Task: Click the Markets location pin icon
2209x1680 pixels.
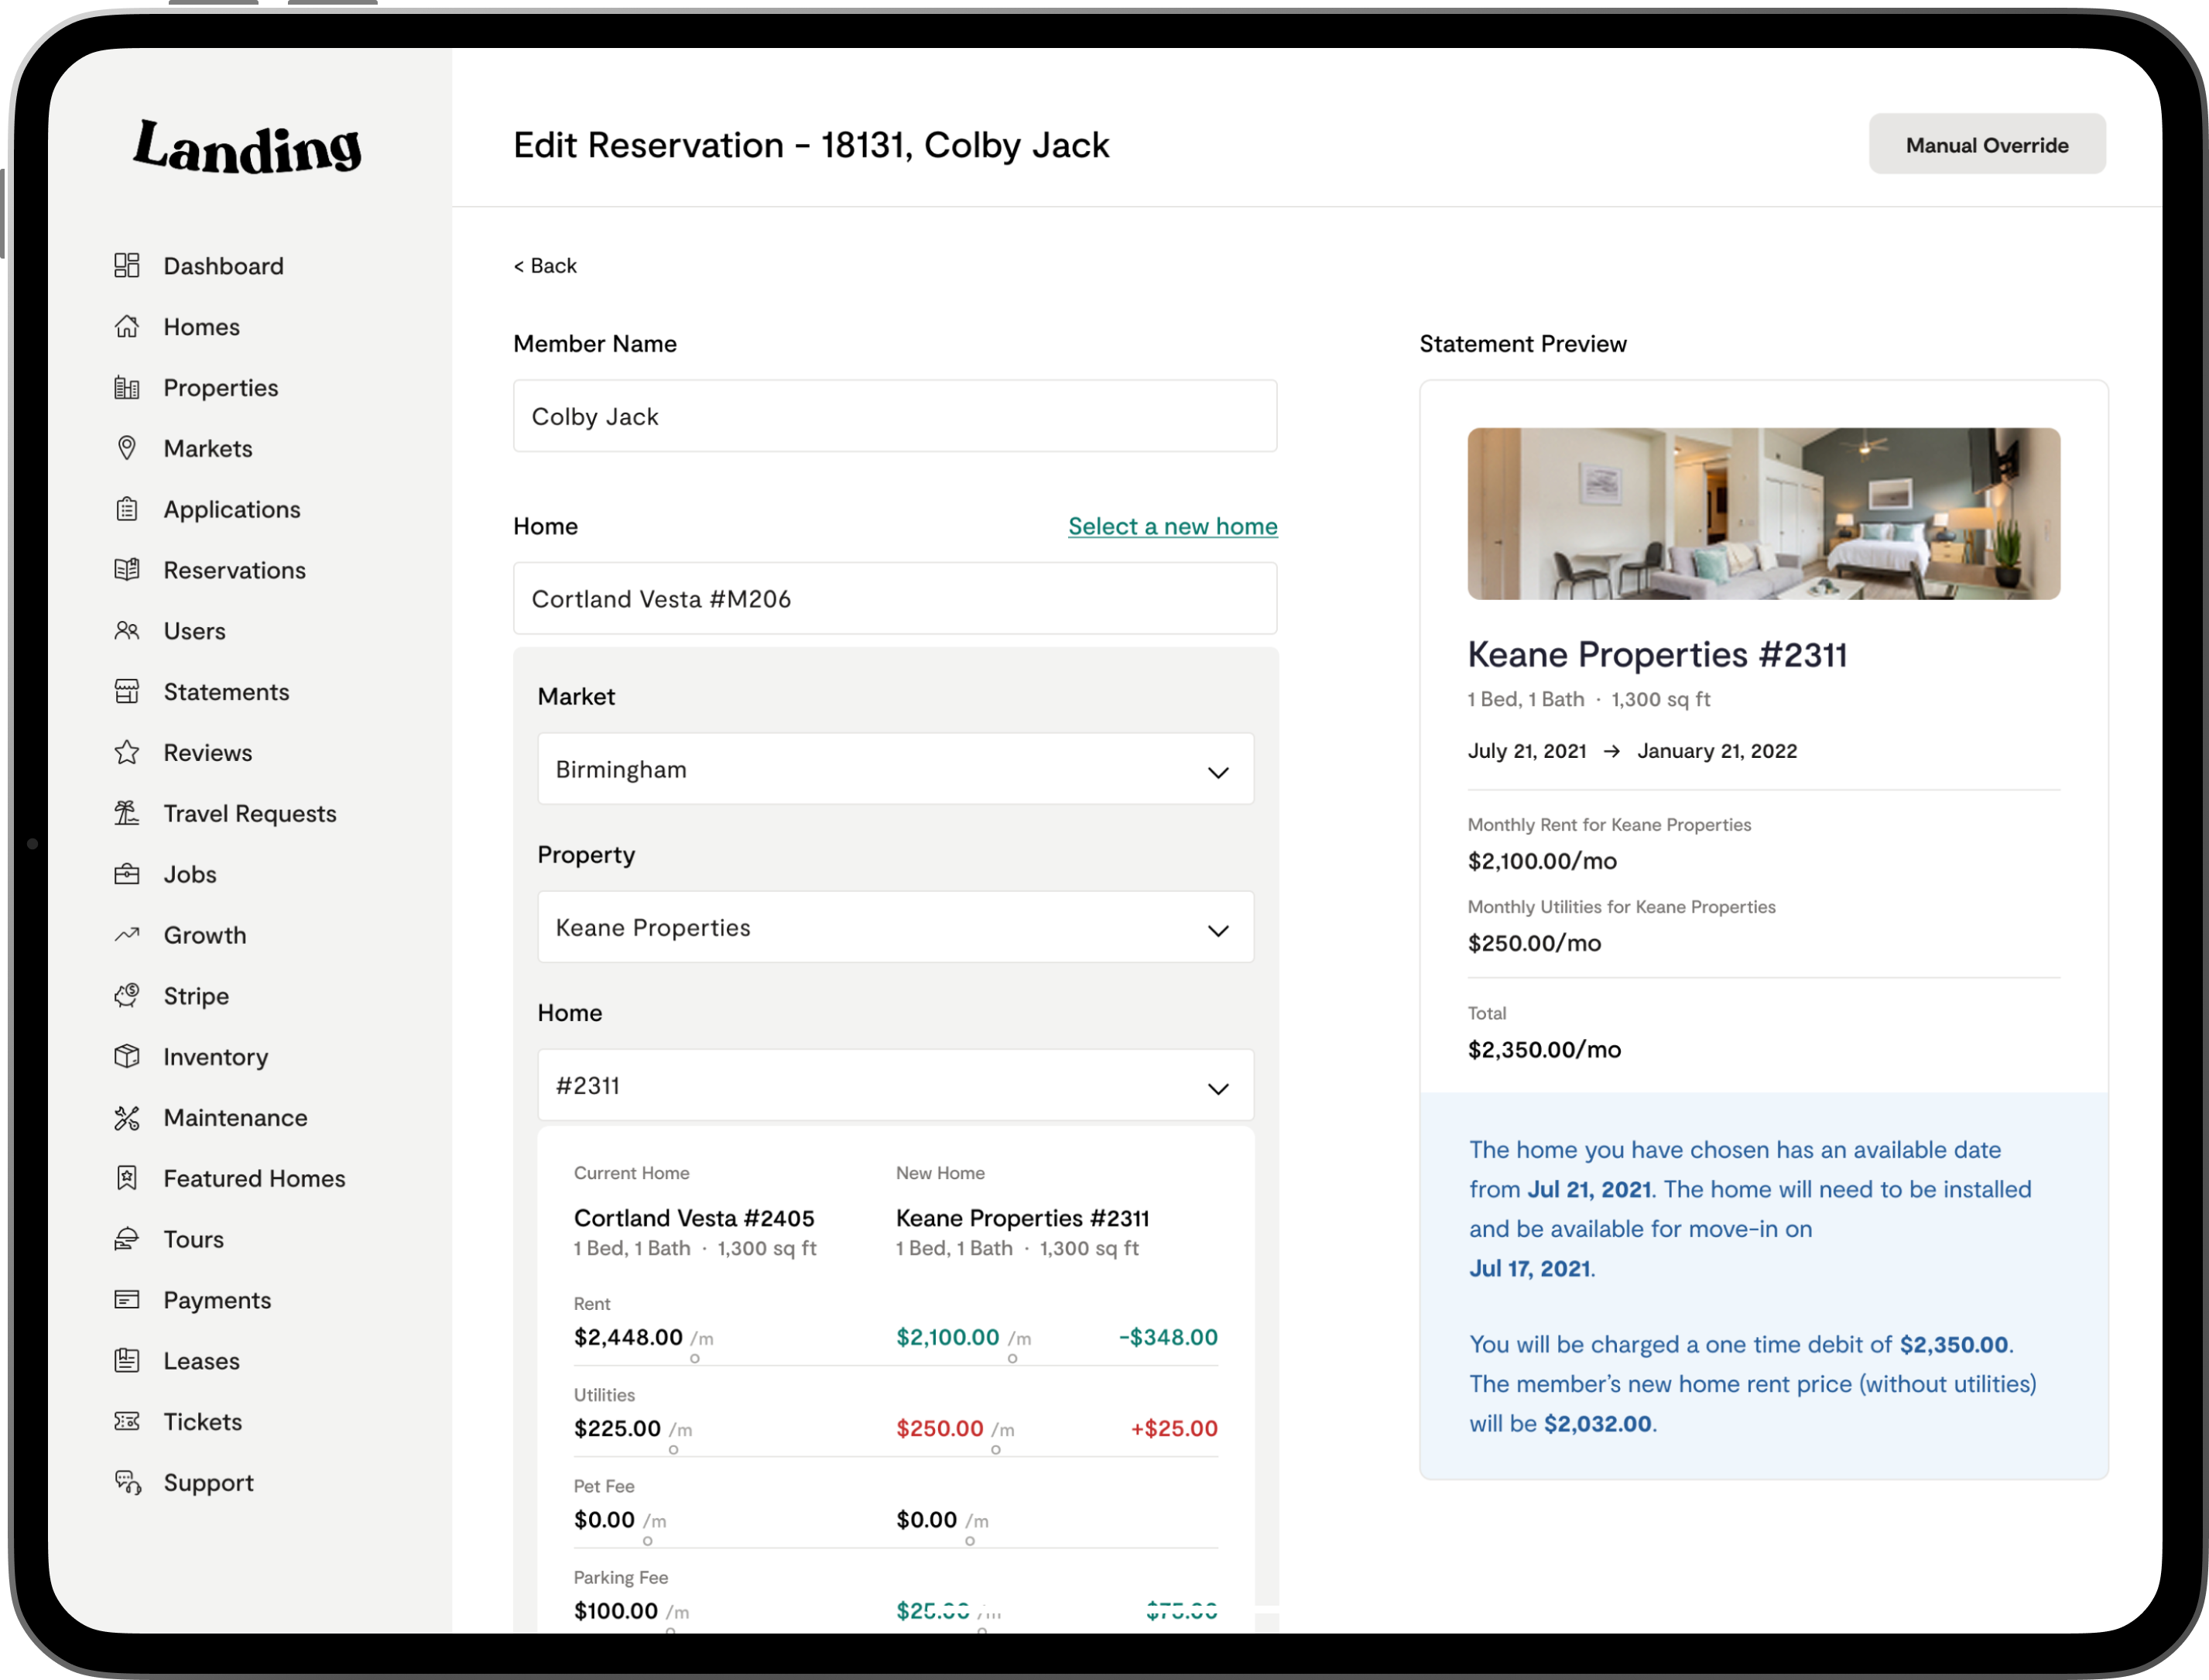Action: point(127,448)
